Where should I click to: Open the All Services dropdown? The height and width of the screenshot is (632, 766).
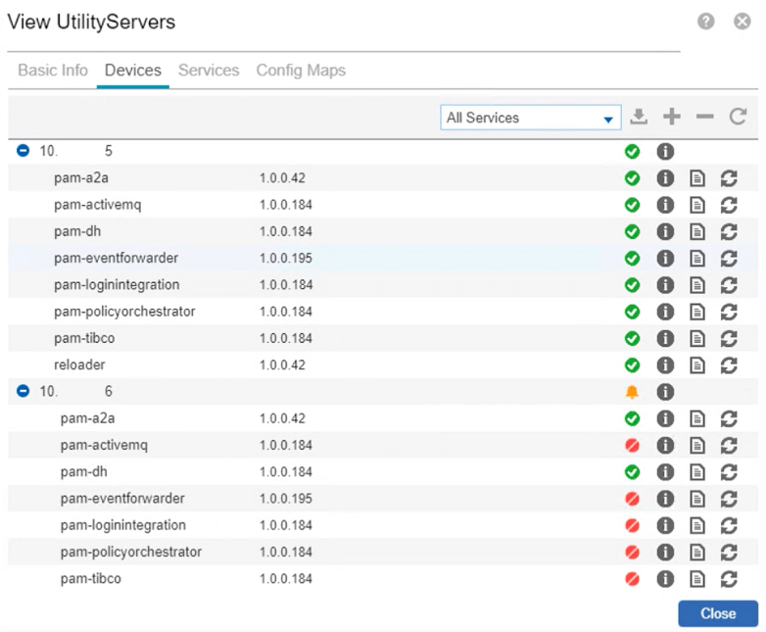[530, 118]
